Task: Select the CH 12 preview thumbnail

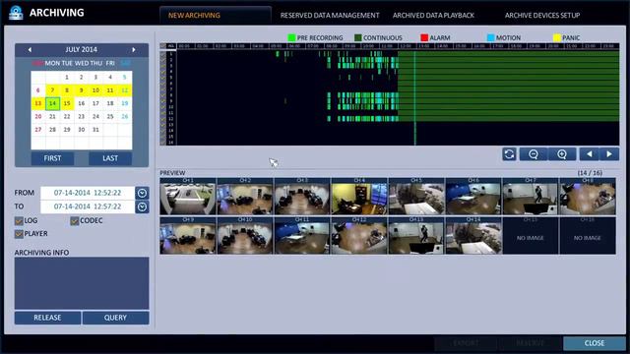Action: click(358, 236)
